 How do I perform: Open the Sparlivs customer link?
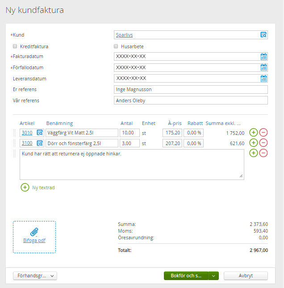125,35
